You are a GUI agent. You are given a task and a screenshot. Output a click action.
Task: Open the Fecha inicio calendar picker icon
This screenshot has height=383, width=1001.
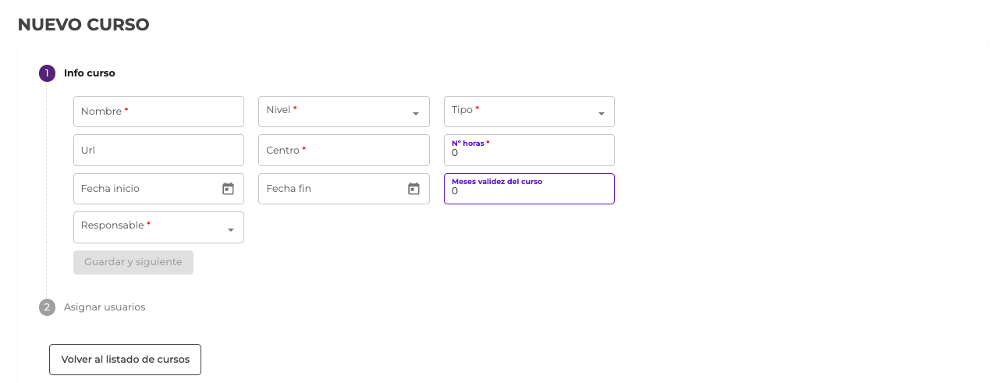point(228,189)
